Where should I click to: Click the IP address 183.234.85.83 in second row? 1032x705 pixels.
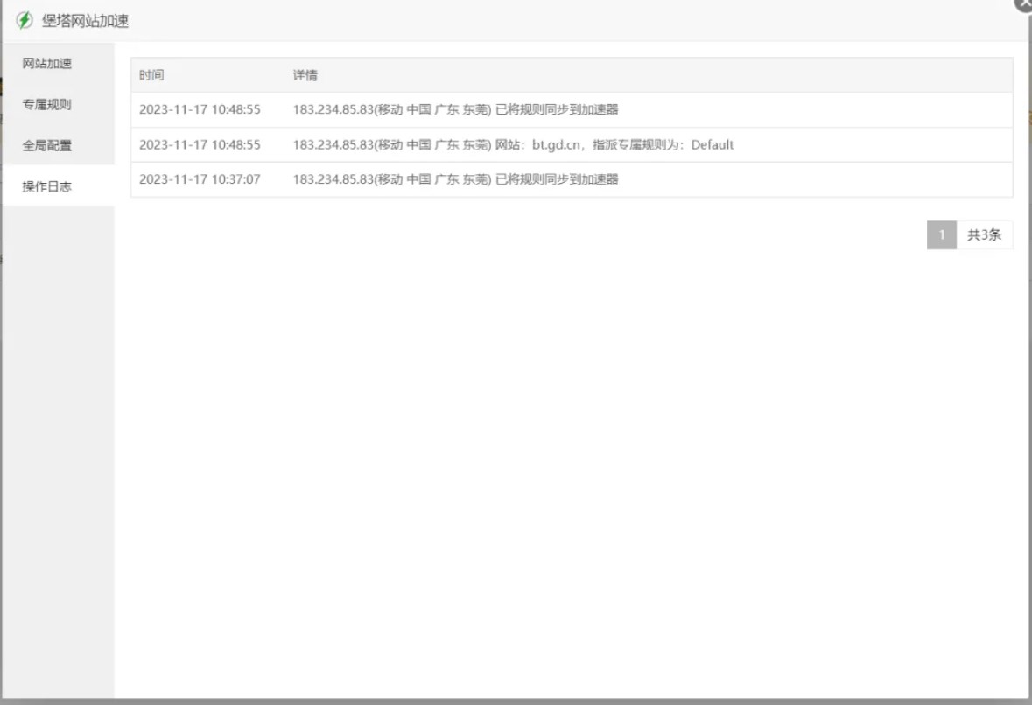point(333,144)
